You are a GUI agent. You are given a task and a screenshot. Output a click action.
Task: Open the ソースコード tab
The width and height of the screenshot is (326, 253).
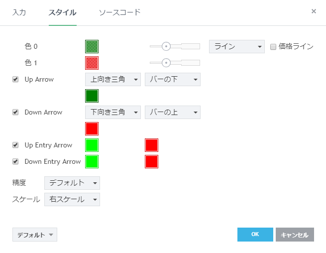coord(119,12)
